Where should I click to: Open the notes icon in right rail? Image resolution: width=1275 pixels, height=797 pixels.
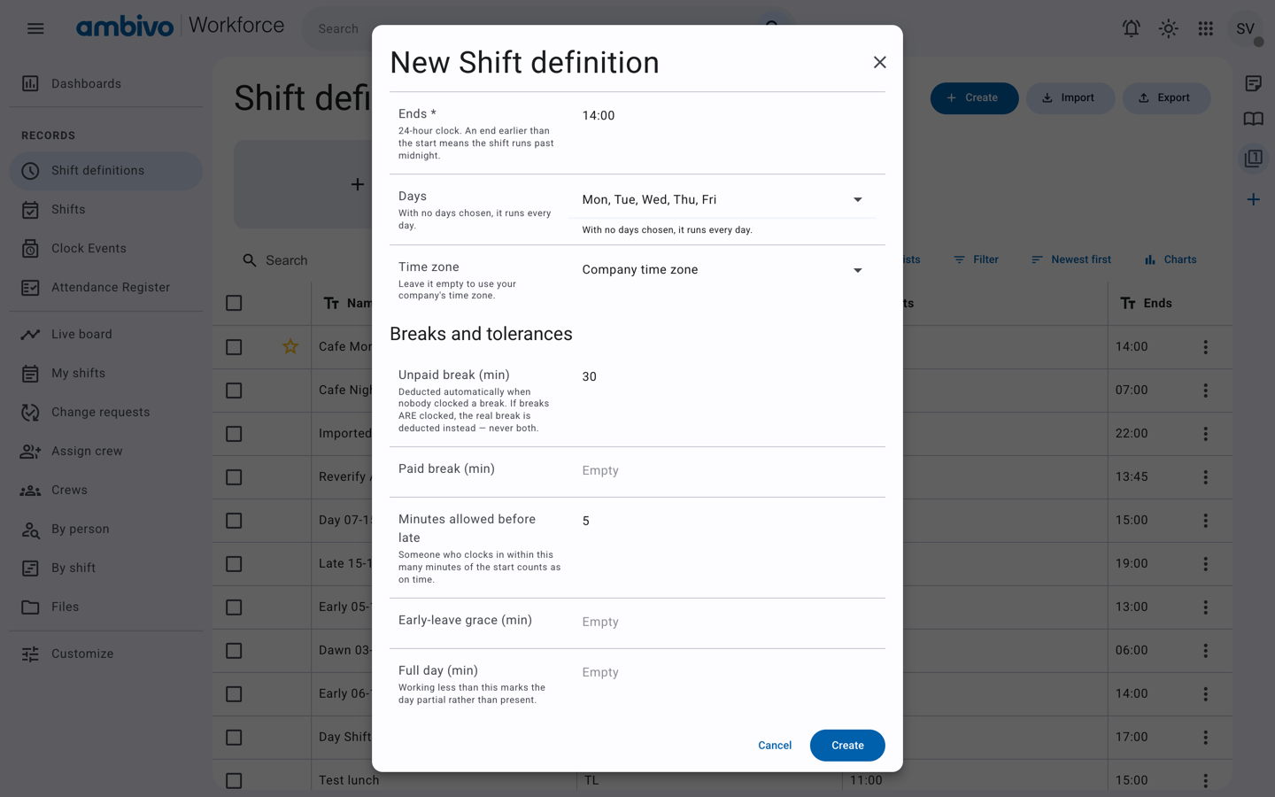pyautogui.click(x=1253, y=83)
